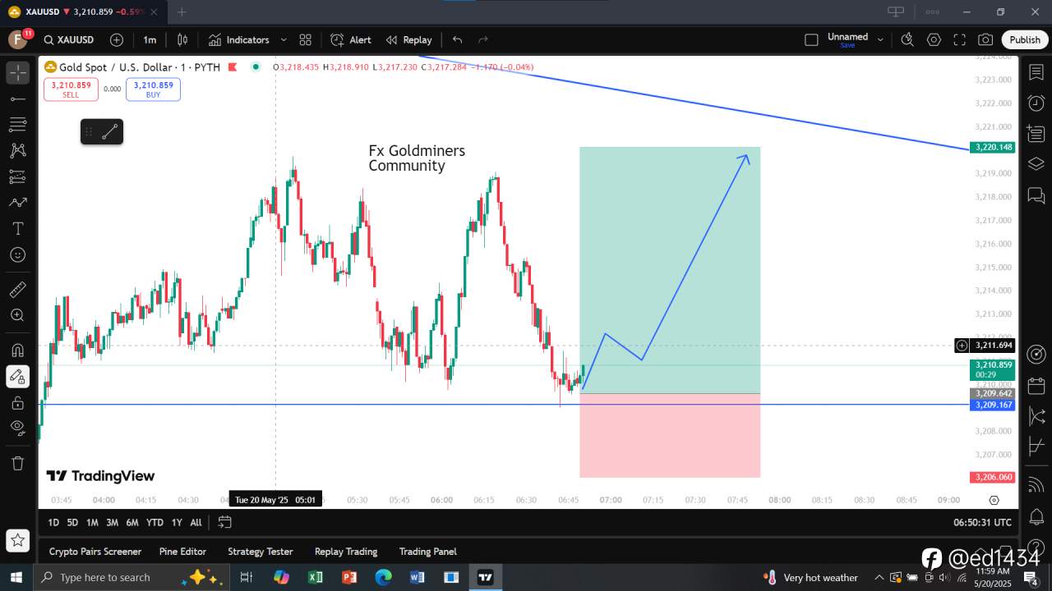
Task: Open the patterns drawing tools
Action: (x=18, y=150)
